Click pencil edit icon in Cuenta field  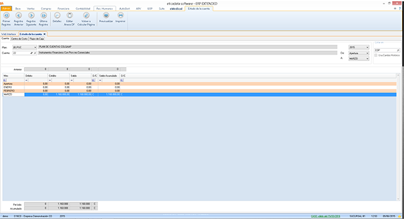point(31,53)
